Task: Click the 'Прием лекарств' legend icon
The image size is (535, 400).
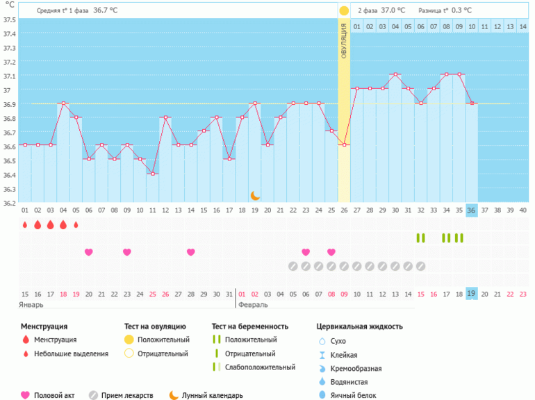Action: pyautogui.click(x=93, y=395)
